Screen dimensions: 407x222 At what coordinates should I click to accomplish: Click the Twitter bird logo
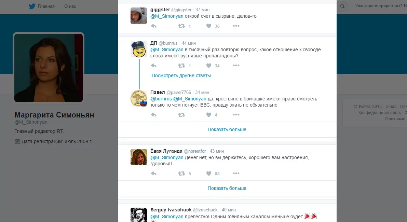[x=32, y=6]
